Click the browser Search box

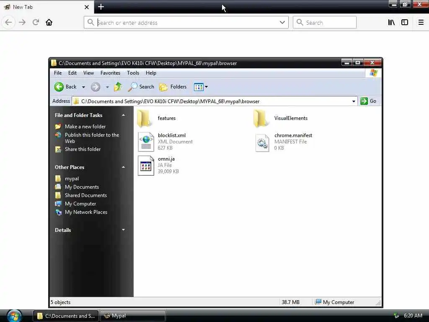325,23
